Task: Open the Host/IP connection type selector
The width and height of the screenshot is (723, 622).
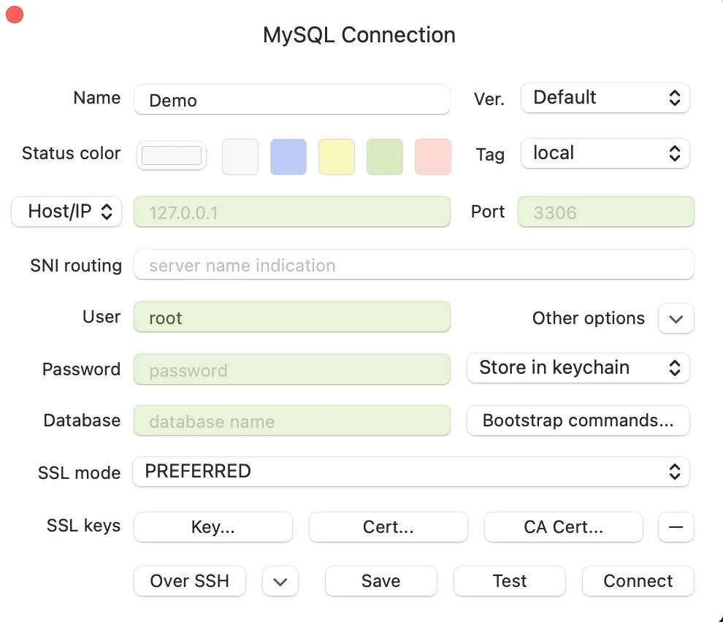Action: (66, 211)
